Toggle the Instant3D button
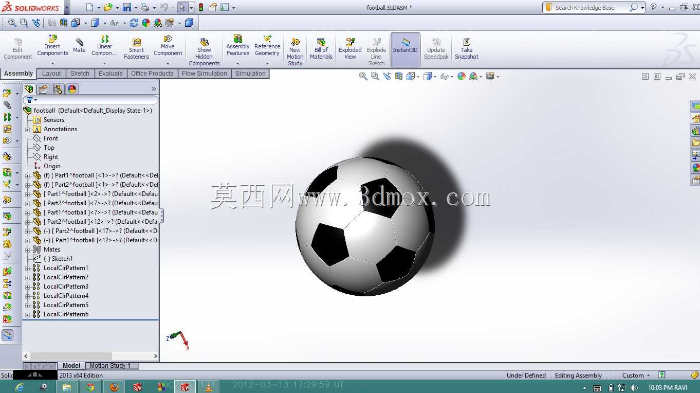The image size is (700, 393). coord(406,49)
